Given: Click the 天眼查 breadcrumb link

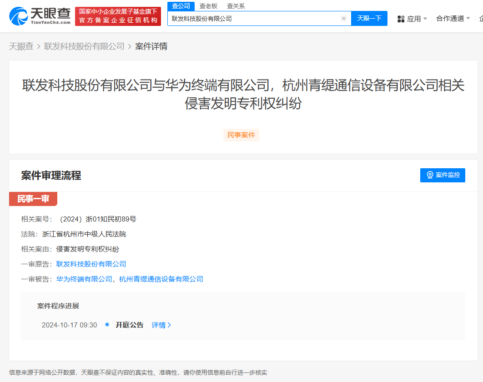Looking at the screenshot, I should tap(21, 46).
